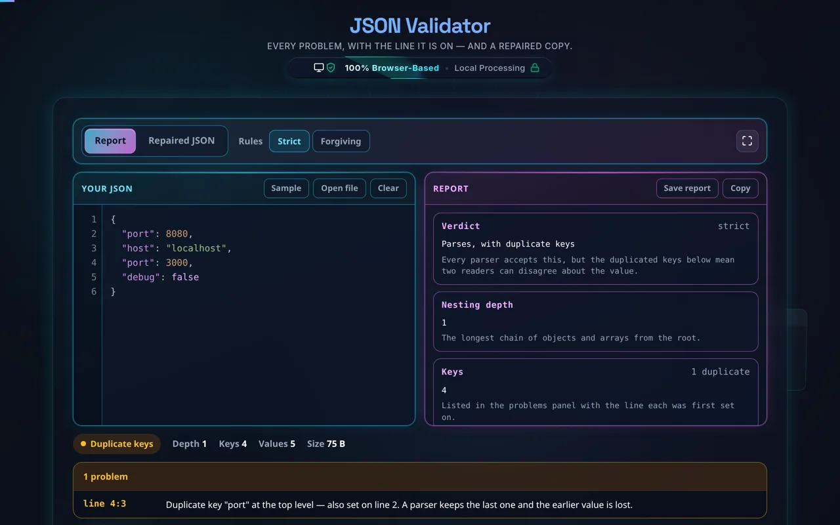The width and height of the screenshot is (840, 525).
Task: Switch rules to Forgiving
Action: coord(341,141)
